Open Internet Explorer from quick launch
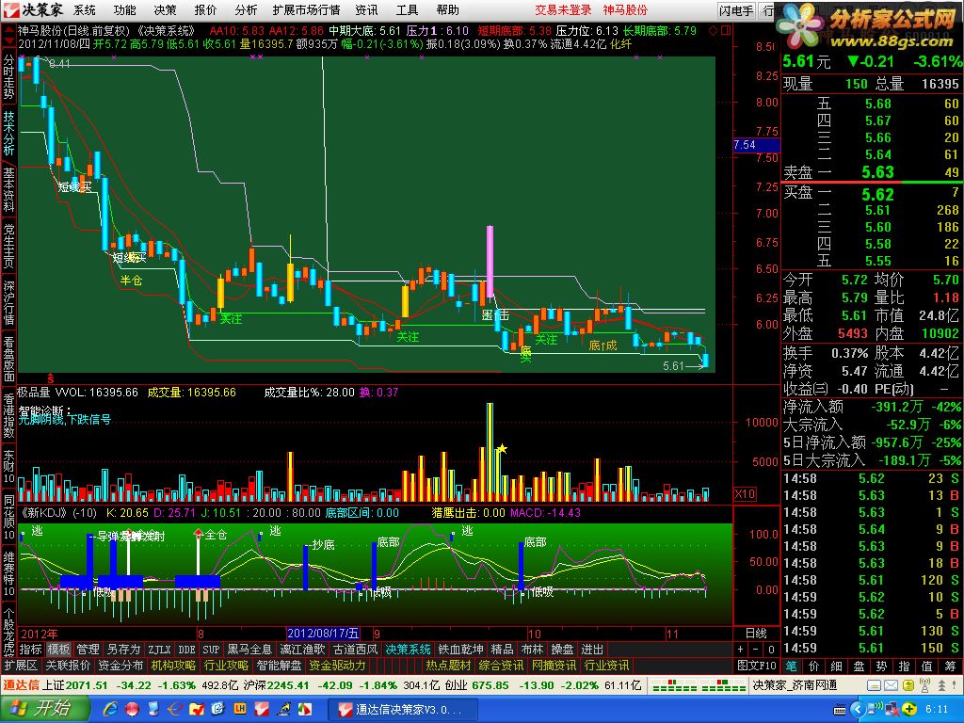The image size is (964, 723). tap(111, 709)
